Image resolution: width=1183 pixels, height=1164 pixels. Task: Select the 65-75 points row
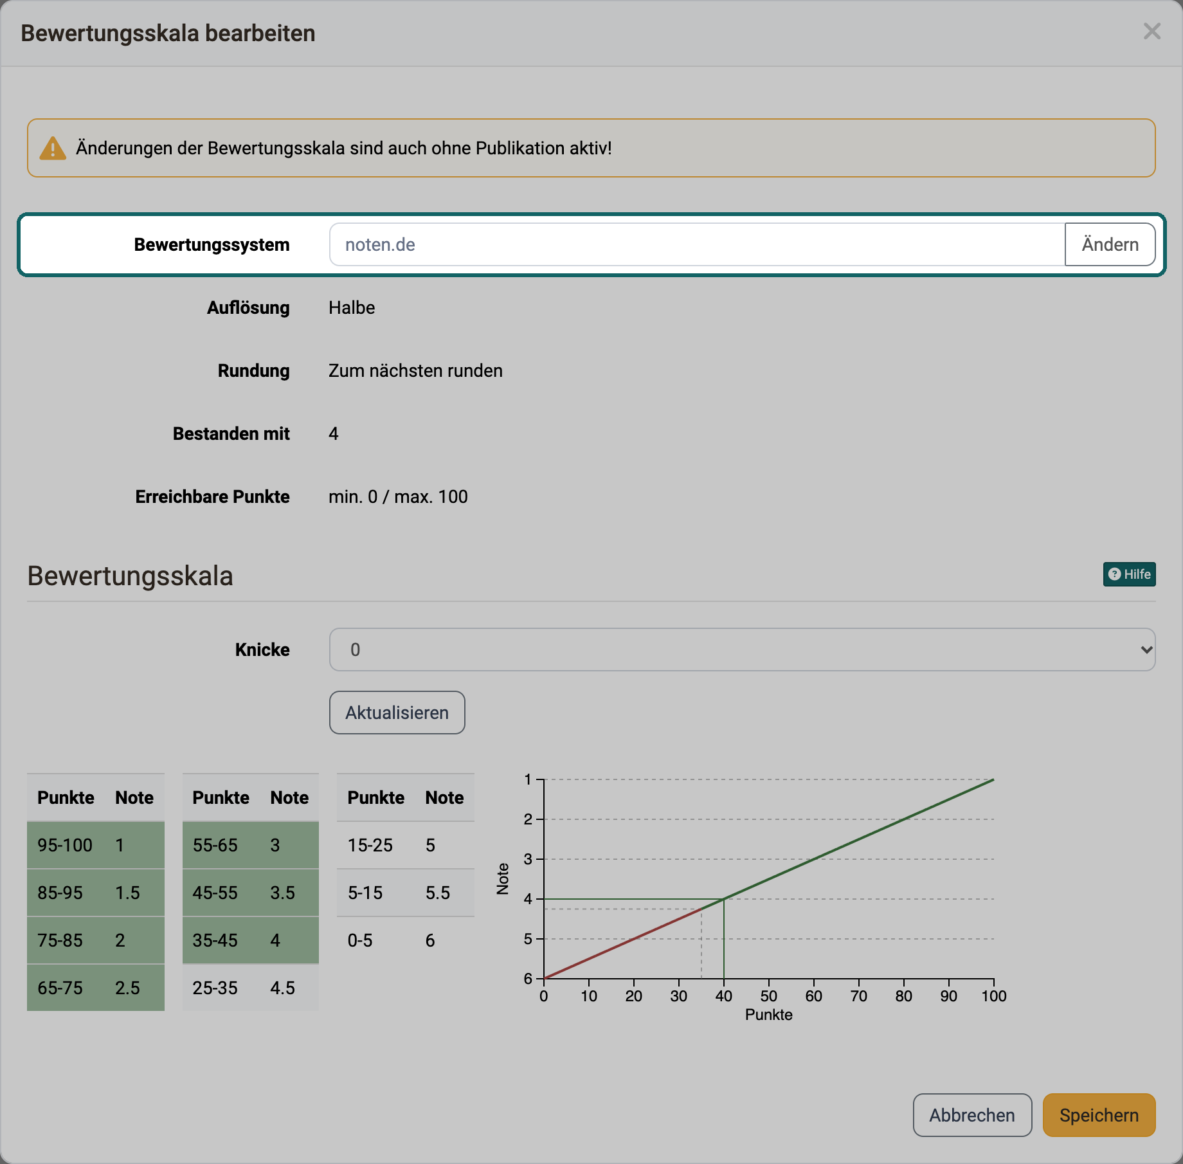coord(96,988)
